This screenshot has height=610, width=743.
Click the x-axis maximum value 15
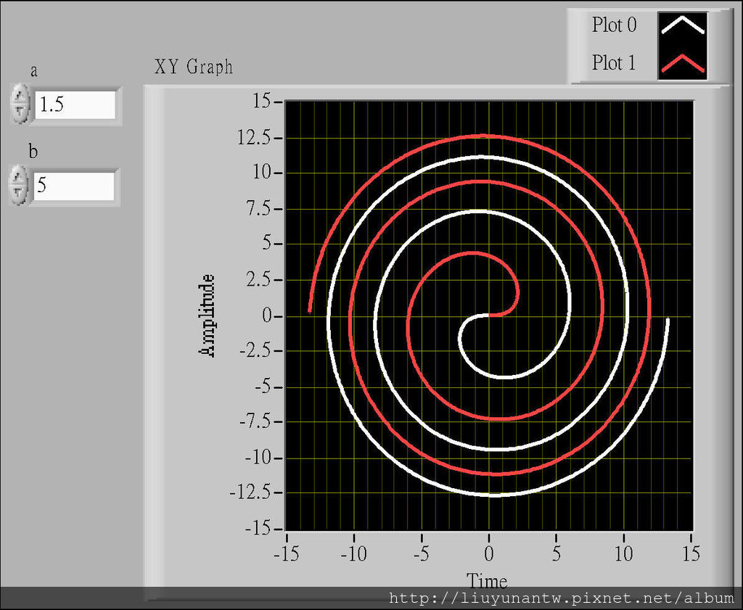(x=691, y=554)
